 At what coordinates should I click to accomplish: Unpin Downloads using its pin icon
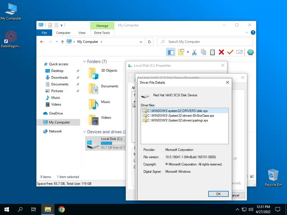[x=78, y=78]
